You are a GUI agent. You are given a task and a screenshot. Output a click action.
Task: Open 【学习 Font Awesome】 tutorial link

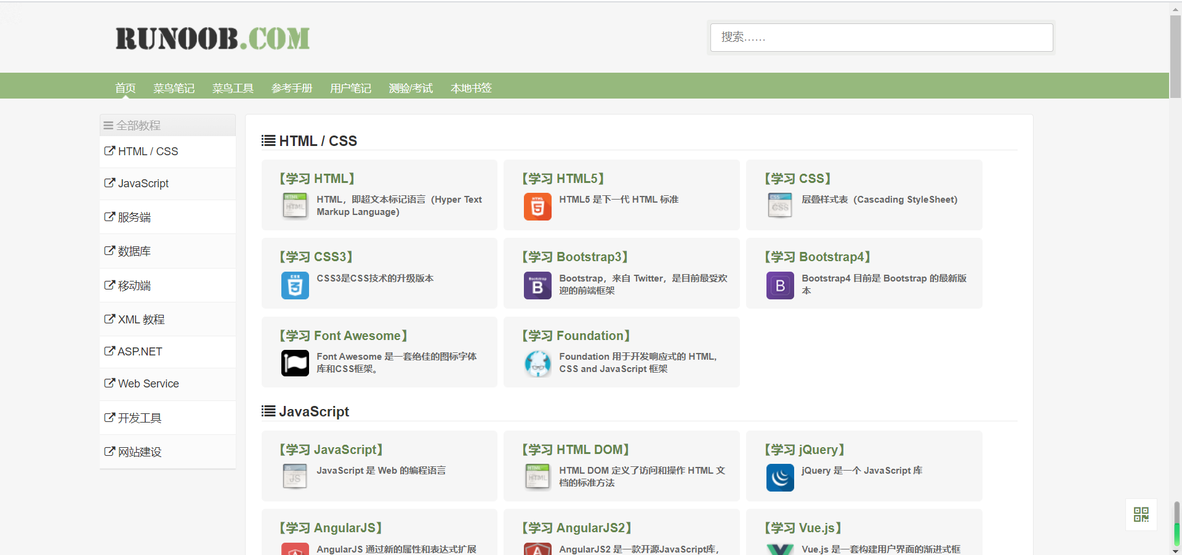point(344,336)
